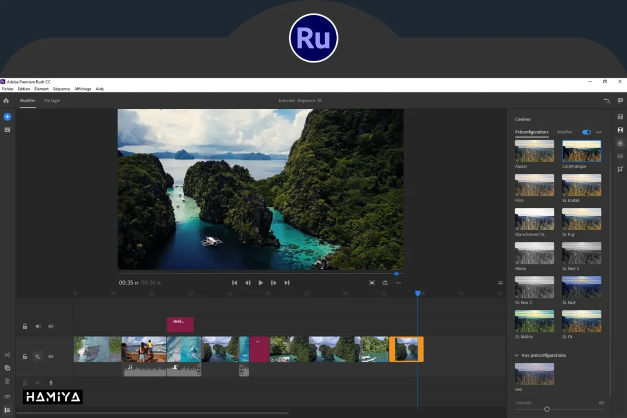Open the preset options ellipsis next to toggle

[x=598, y=132]
